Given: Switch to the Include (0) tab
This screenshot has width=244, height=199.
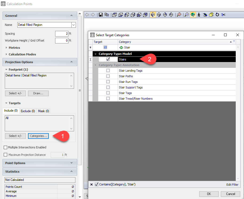Looking at the screenshot, I should click(11, 111).
